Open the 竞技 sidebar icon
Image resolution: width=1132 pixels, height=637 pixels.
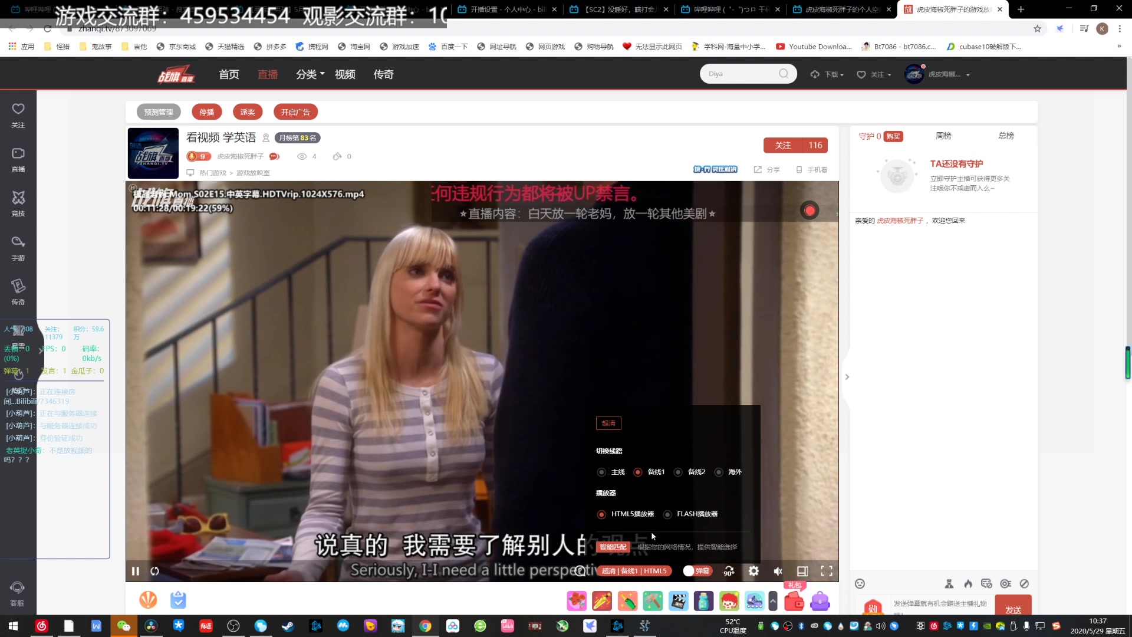pos(18,203)
